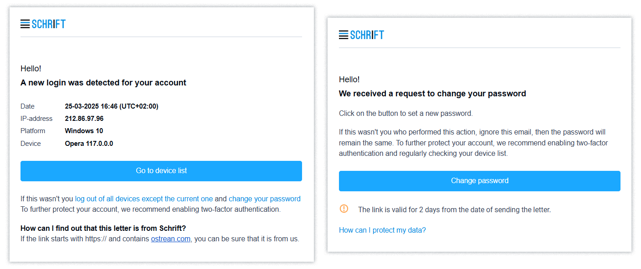Screen dimensions: 641x269
Task: Open "log out of all devices except the current one" link
Action: point(144,199)
